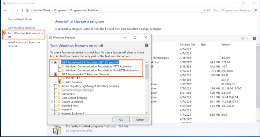Click the shield icon beside Turn Windows features
The width and height of the screenshot is (260, 137).
4,33
